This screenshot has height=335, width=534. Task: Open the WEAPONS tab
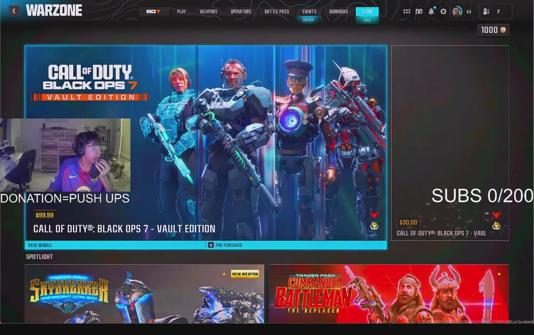coord(208,12)
